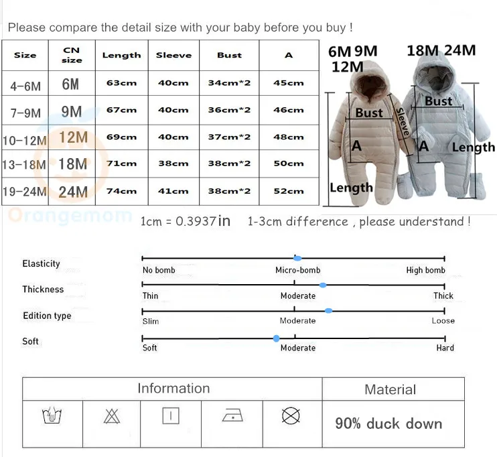Click the "52cm" A value
The width and height of the screenshot is (497, 457).
(x=289, y=191)
